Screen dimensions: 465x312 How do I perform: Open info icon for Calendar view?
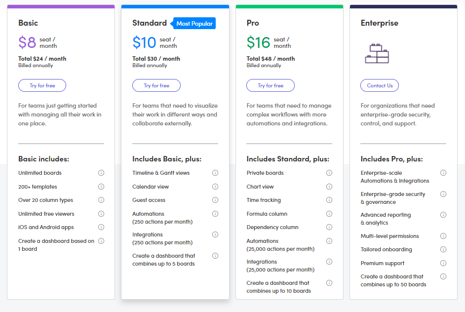(215, 187)
